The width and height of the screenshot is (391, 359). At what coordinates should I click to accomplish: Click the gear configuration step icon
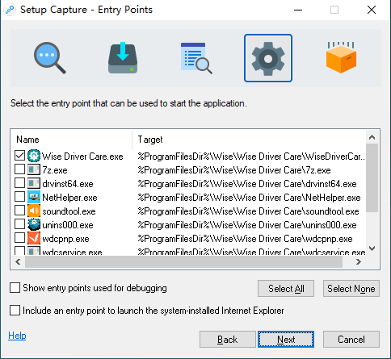pos(268,58)
